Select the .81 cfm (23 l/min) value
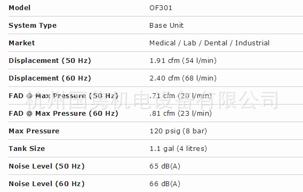This screenshot has height=192, width=303. (x=180, y=114)
